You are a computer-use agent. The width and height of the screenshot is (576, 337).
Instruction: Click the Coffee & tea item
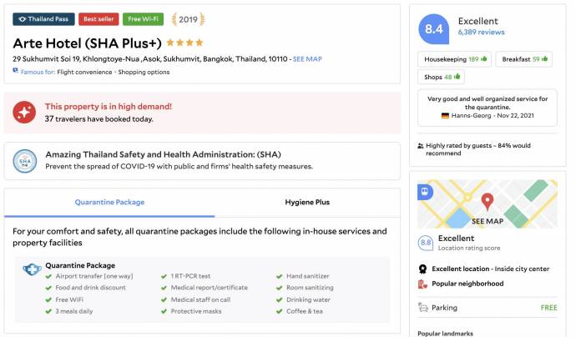point(305,311)
